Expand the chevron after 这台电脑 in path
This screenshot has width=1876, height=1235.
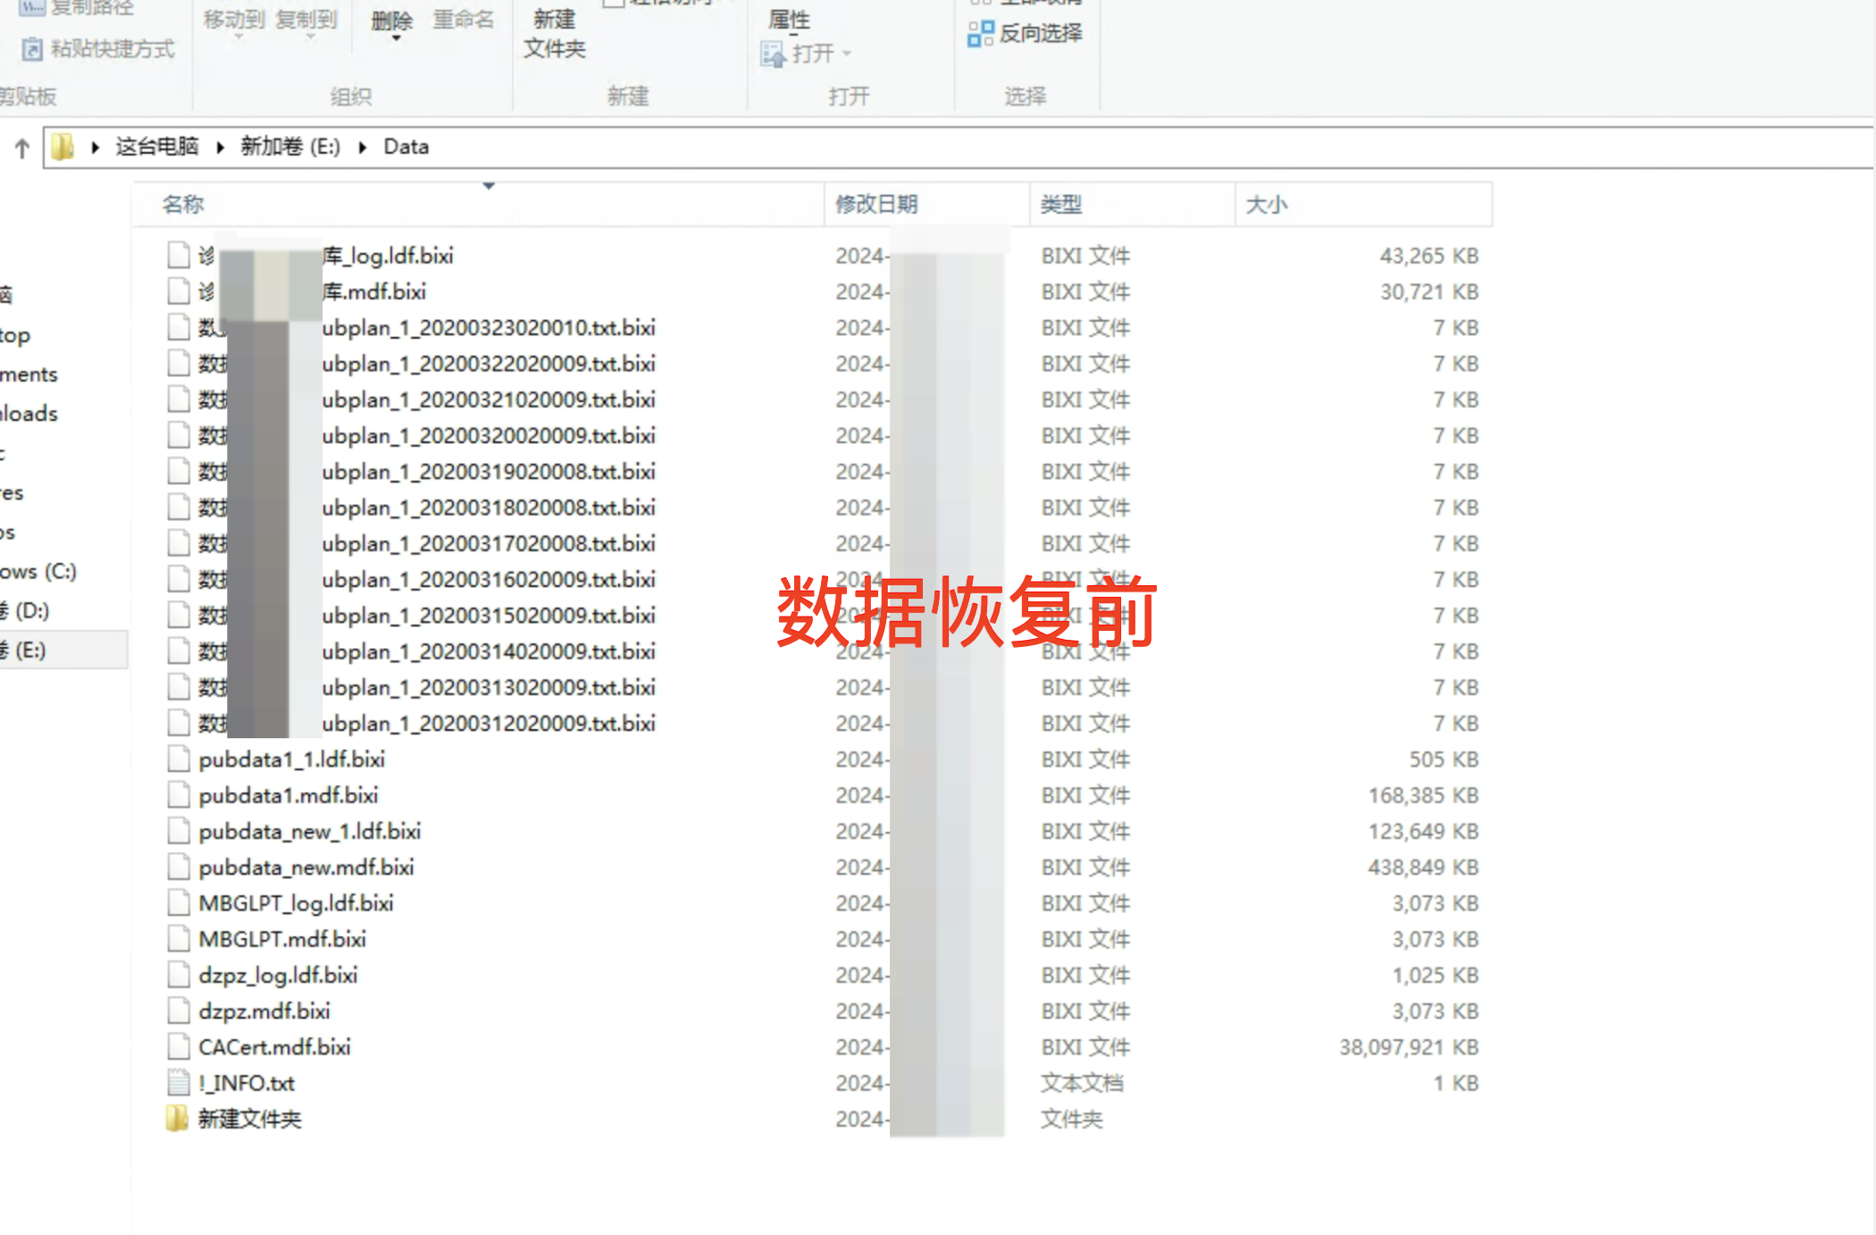click(220, 147)
